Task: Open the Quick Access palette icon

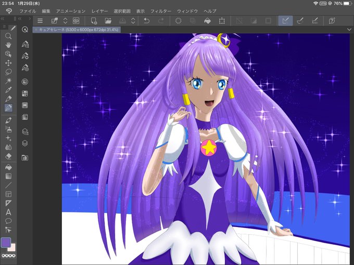Action: point(25,29)
